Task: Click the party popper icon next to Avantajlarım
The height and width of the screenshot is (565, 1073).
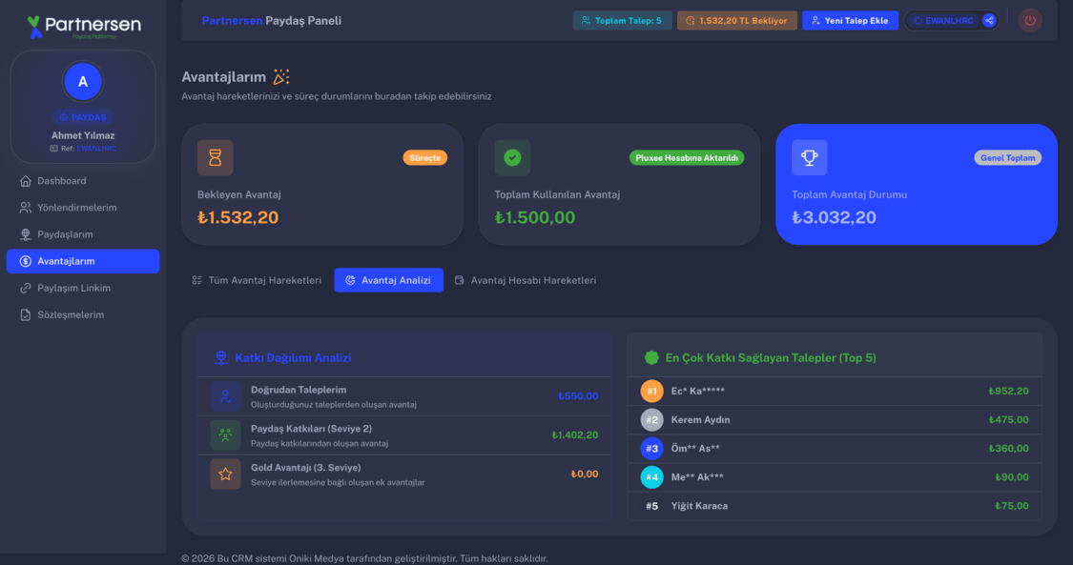Action: click(281, 76)
